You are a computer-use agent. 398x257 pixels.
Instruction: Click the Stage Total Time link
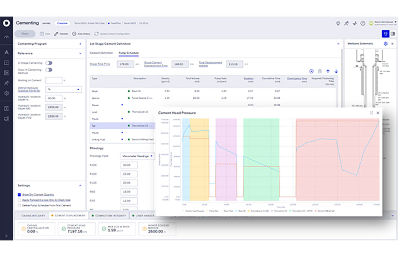point(100,64)
